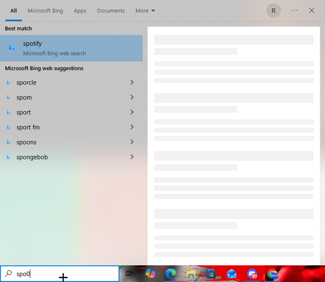
Task: Close the search panel
Action: tap(311, 10)
